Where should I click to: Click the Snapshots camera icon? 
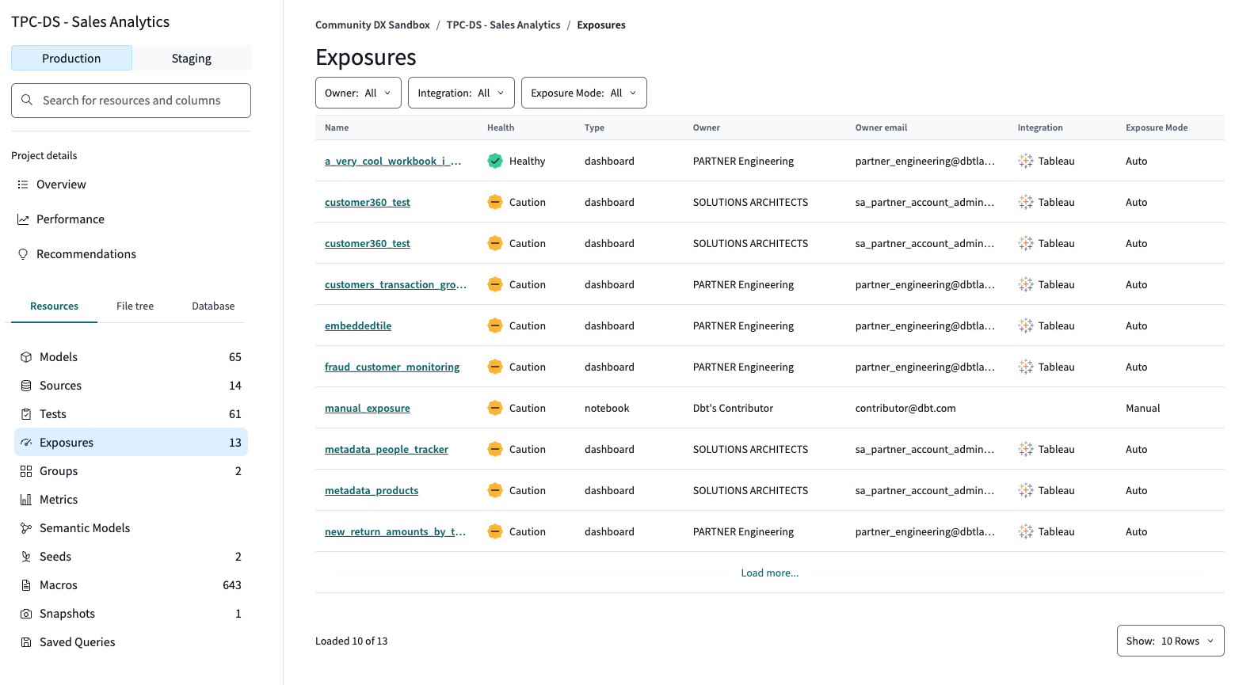coord(25,613)
